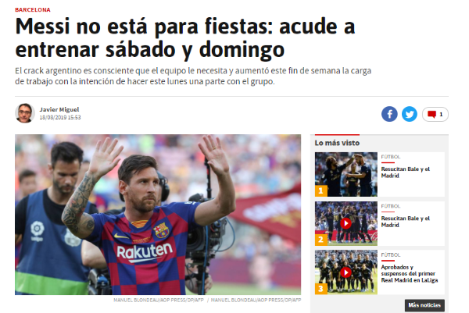
Task: Open the first most-viewed thumbnail image
Action: 346,174
